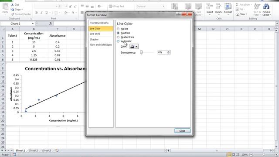Viewport: 279px width, 157px height.
Task: Select the Line Color tab
Action: pos(101,28)
